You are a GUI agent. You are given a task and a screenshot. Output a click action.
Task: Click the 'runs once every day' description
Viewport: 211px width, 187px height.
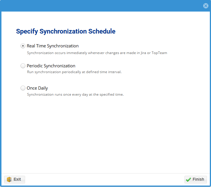[75, 95]
